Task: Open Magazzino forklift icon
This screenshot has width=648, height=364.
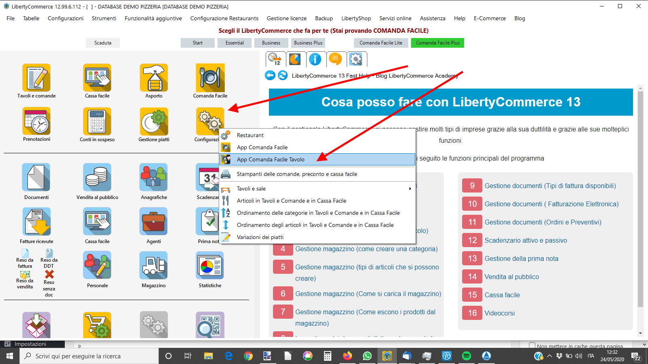Action: 154,265
